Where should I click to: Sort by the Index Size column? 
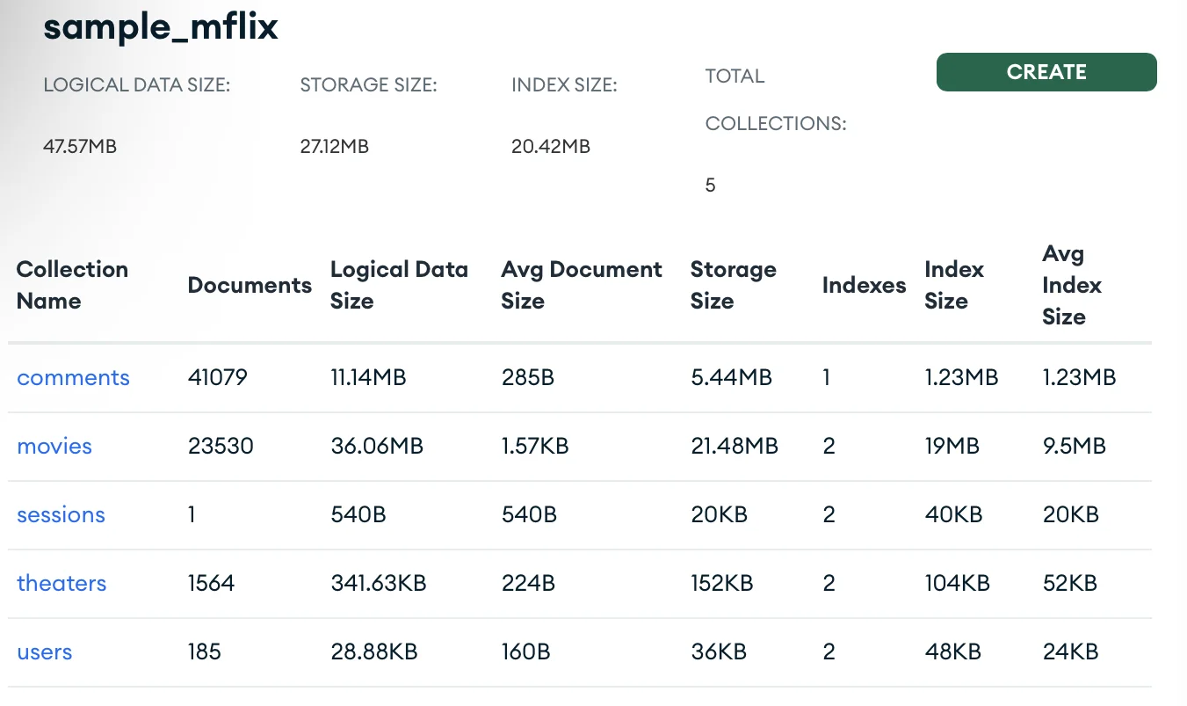(x=954, y=285)
